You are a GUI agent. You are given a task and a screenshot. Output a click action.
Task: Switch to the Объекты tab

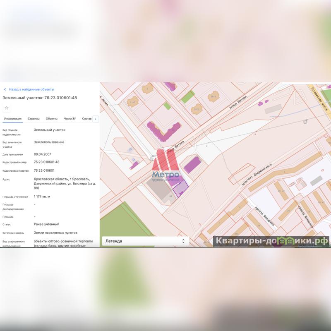pos(52,119)
